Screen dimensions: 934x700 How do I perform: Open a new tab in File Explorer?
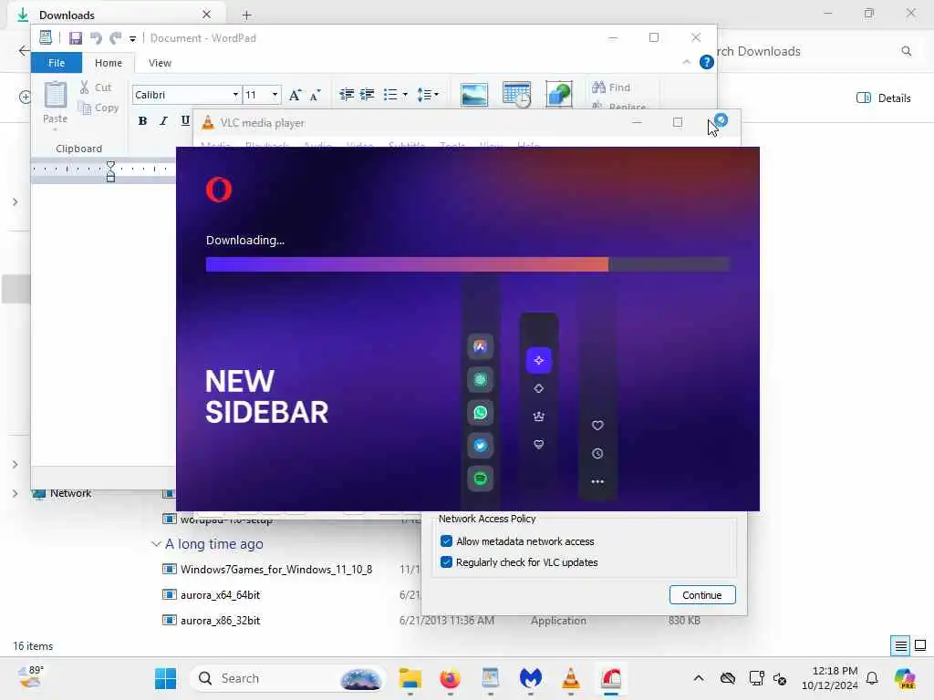[x=246, y=15]
